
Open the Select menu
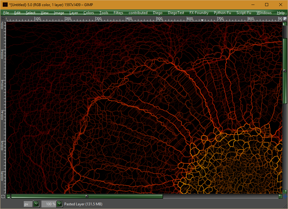point(30,13)
